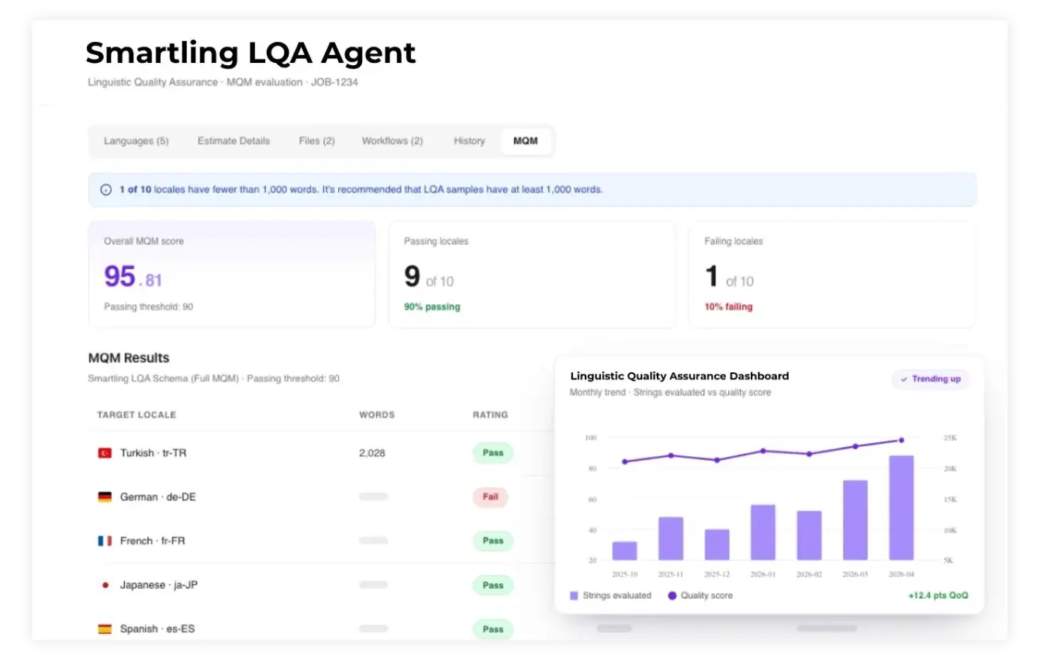
Task: Click the Japanese flag icon
Action: coord(105,585)
